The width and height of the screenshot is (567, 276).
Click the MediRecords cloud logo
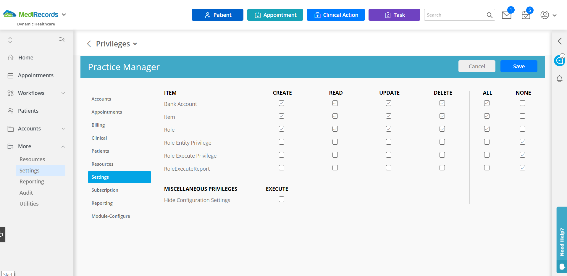(10, 14)
